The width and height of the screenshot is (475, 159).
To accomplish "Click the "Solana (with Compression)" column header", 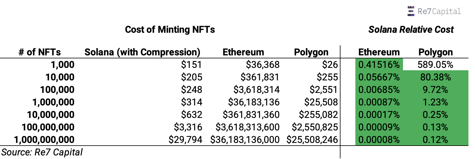I will click(x=142, y=52).
